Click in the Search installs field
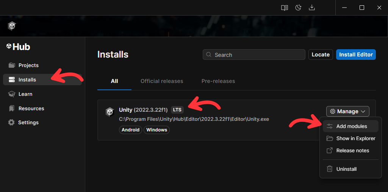Viewport: 388px width, 192px height. [x=254, y=55]
